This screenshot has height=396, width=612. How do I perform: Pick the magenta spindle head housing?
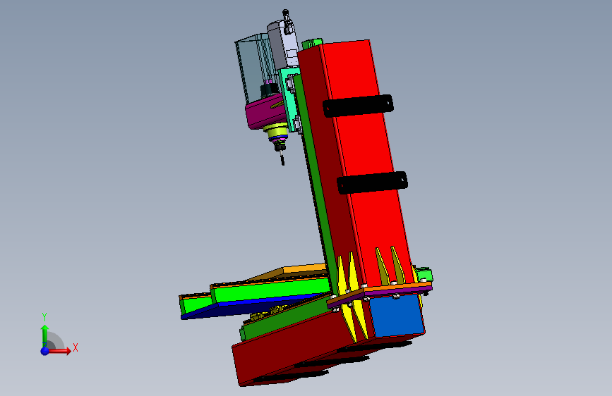pos(267,112)
